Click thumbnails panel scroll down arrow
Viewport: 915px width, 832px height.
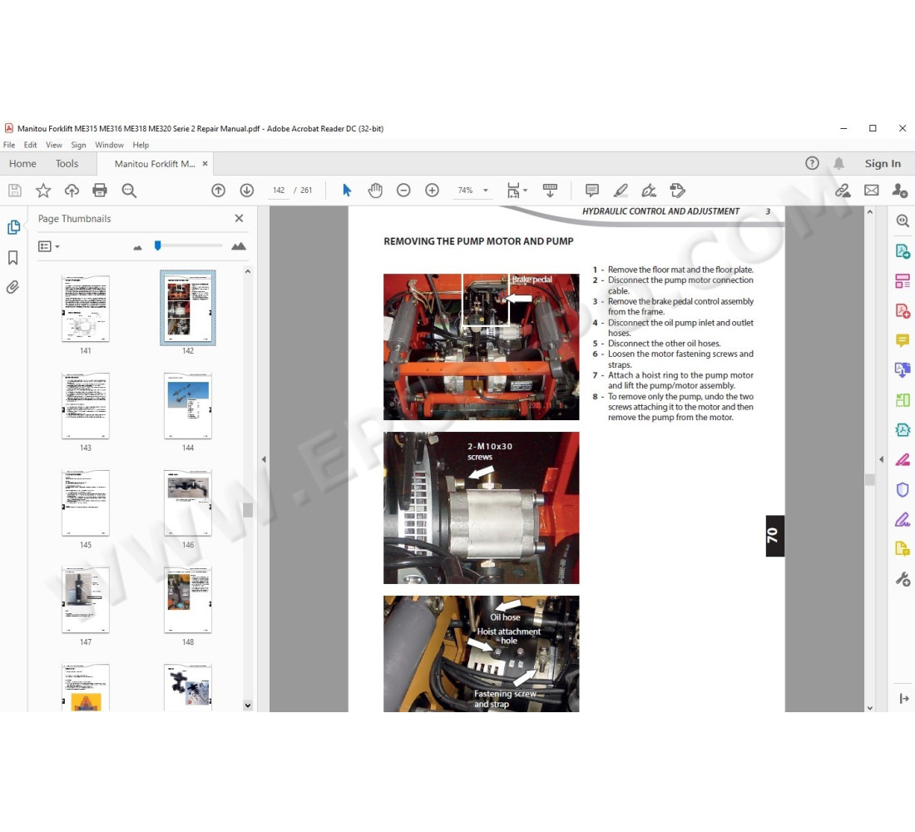(x=247, y=706)
